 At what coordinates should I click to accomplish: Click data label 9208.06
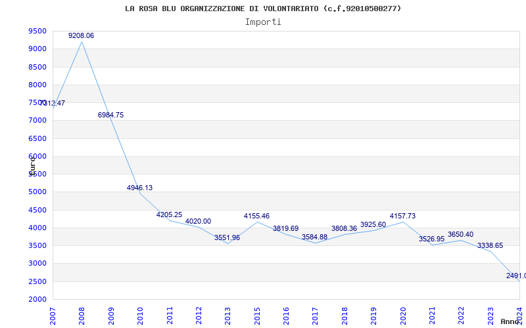tap(81, 35)
